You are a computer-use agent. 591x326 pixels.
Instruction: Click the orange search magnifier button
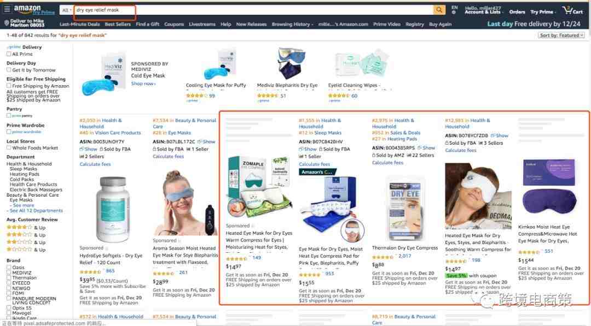coord(439,10)
